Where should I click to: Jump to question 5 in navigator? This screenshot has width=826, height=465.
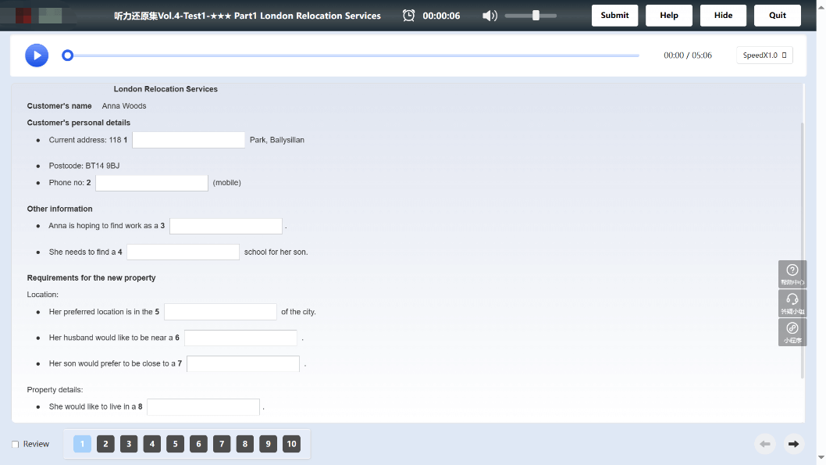pos(175,444)
